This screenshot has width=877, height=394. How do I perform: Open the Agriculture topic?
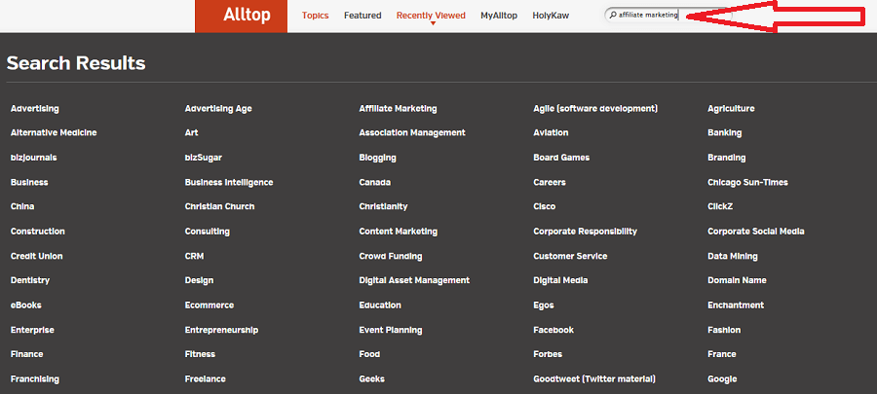pos(731,108)
